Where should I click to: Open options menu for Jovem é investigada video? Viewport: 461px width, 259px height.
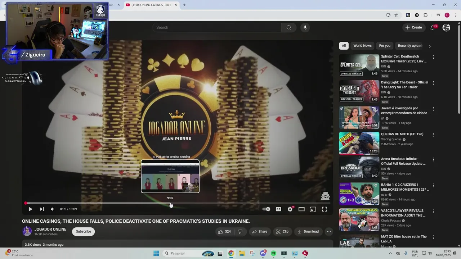coord(434,109)
